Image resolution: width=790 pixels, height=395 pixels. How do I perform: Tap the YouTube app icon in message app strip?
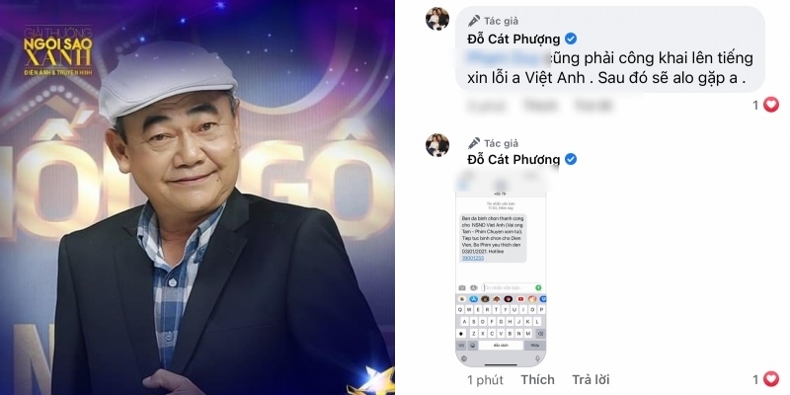click(x=521, y=299)
